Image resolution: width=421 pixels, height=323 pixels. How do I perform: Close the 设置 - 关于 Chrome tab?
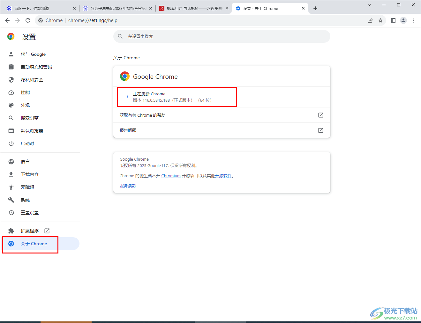click(x=303, y=8)
